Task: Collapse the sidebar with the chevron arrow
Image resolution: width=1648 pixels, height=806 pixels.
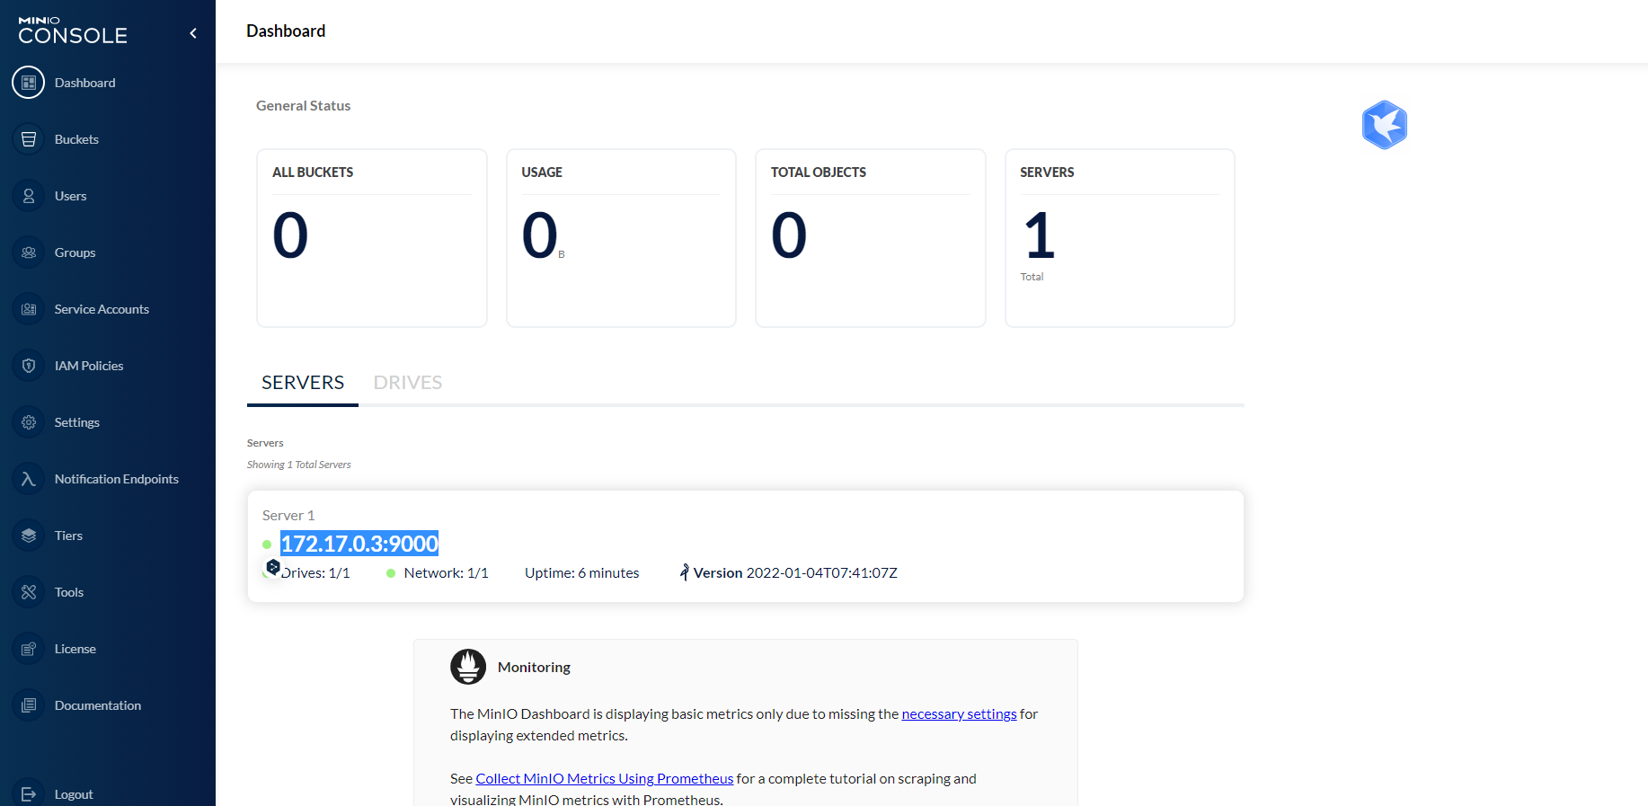Action: (x=193, y=33)
